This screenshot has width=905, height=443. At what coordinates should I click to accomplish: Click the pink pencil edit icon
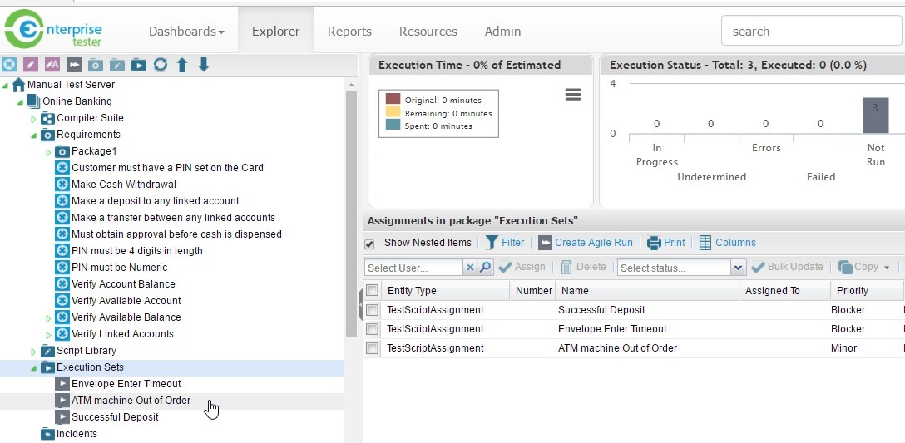coord(31,65)
